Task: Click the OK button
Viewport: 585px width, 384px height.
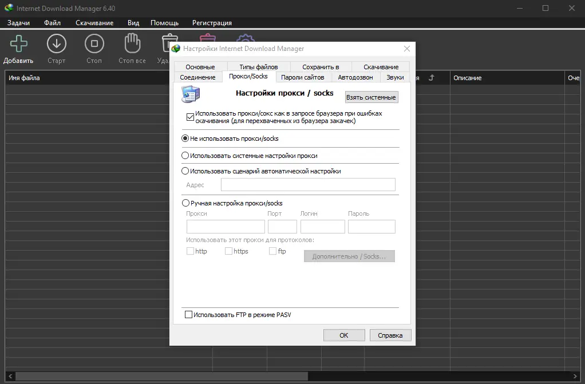Action: [x=344, y=335]
